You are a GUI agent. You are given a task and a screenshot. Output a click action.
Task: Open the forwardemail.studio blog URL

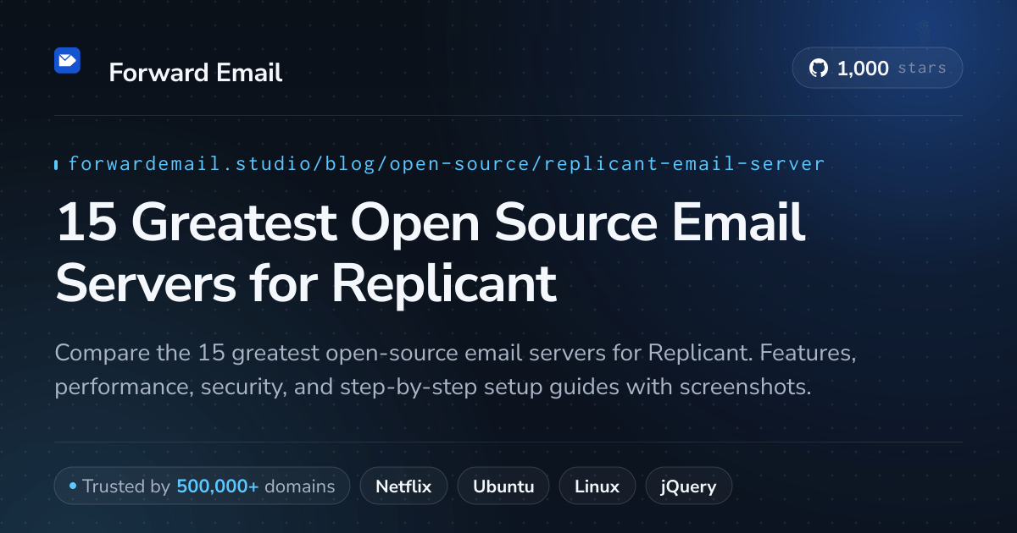pyautogui.click(x=446, y=164)
